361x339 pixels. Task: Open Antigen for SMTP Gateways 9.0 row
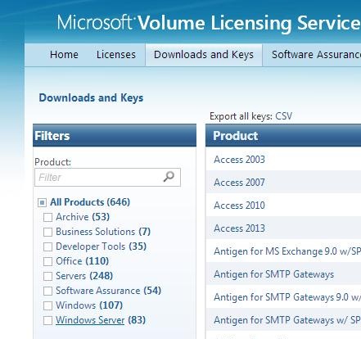(283, 297)
